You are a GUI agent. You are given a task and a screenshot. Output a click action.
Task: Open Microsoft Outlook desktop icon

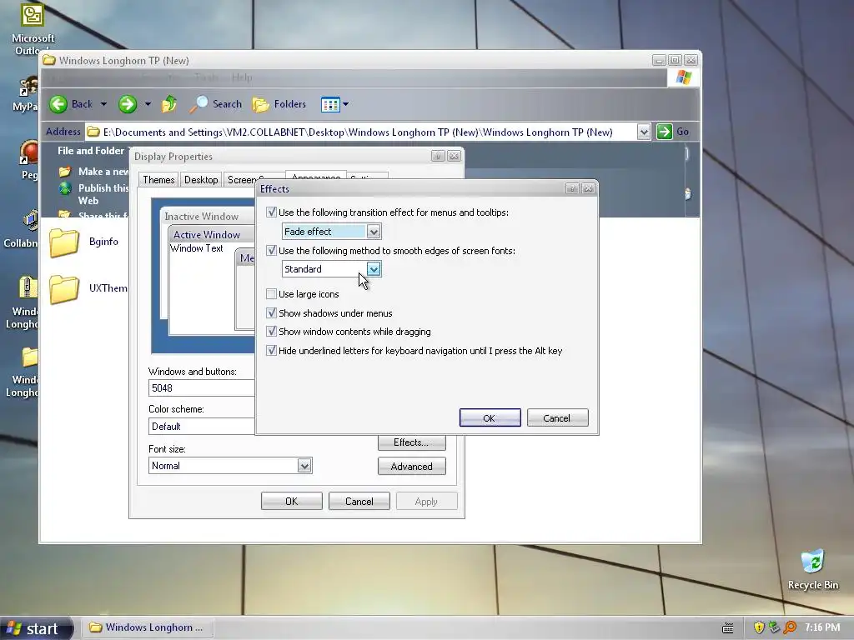pos(33,15)
